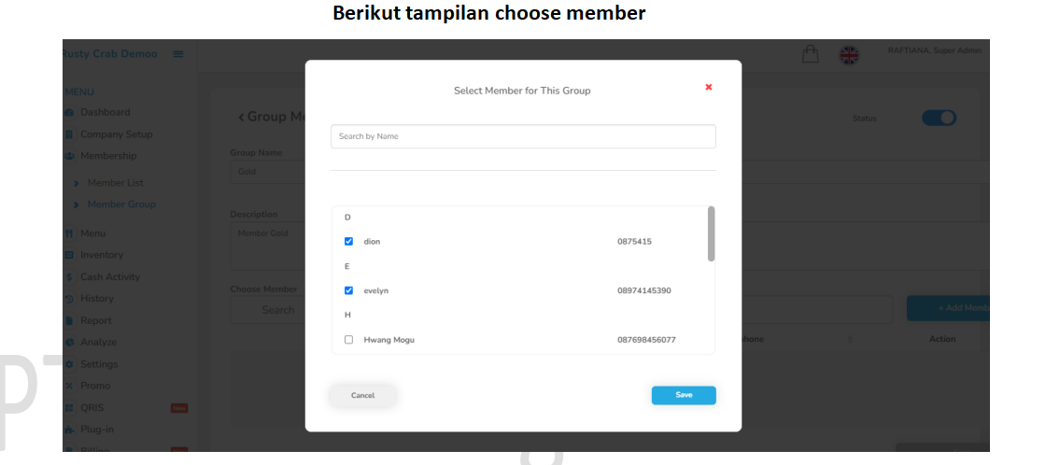Click the Settings gear icon in sidebar
This screenshot has width=1060, height=465.
(69, 364)
